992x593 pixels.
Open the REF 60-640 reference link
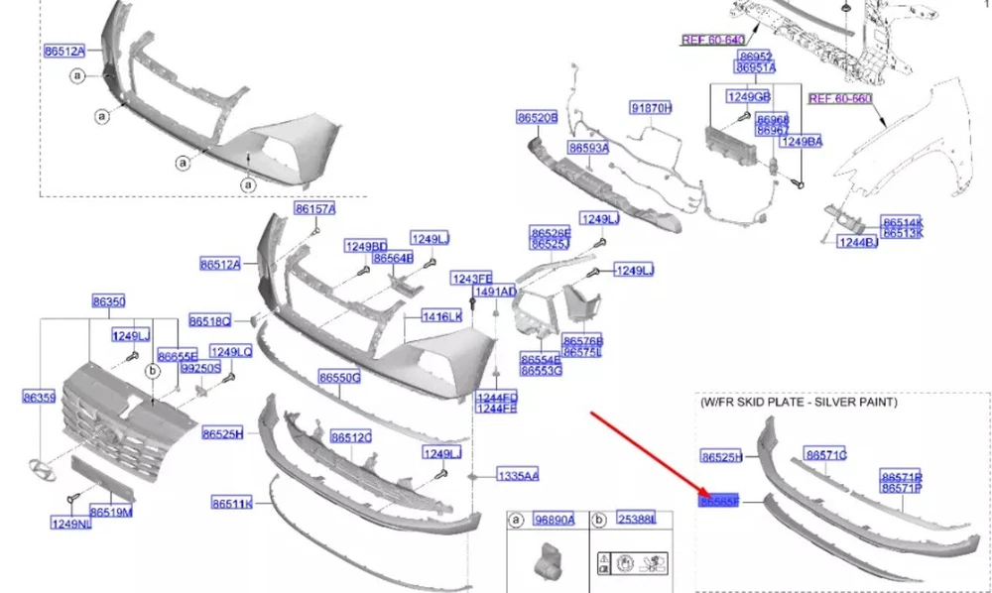click(711, 41)
